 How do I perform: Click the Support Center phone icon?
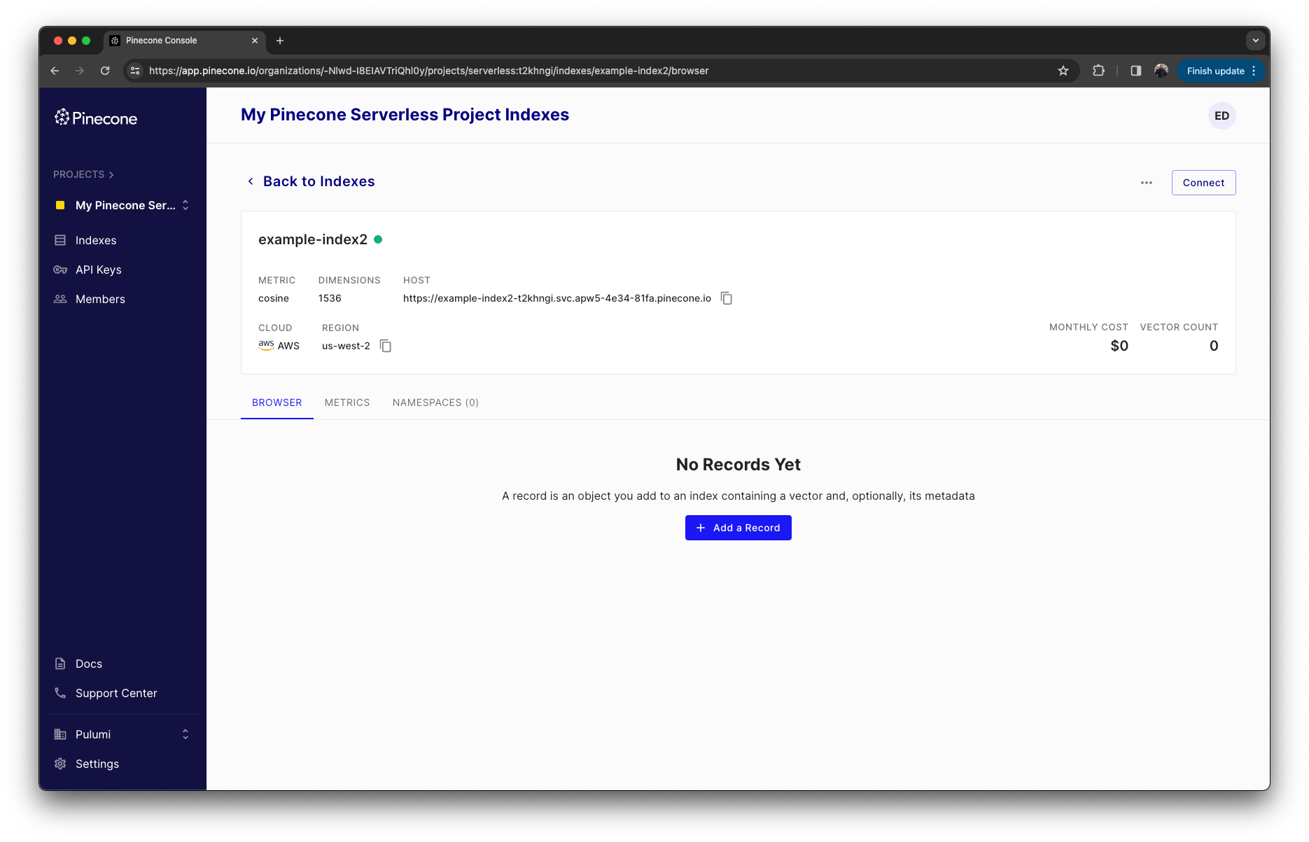click(60, 693)
